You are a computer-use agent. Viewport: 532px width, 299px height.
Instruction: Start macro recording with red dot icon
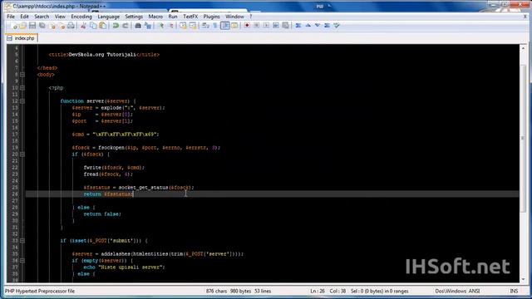(x=247, y=26)
